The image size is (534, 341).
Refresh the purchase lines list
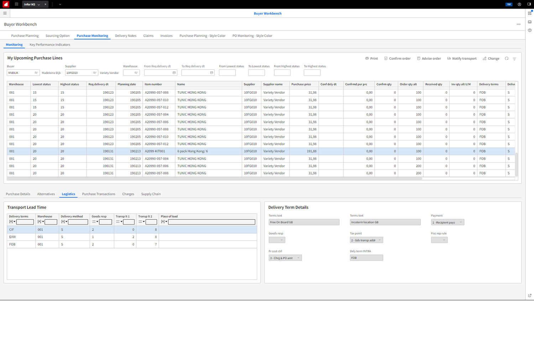tap(507, 58)
